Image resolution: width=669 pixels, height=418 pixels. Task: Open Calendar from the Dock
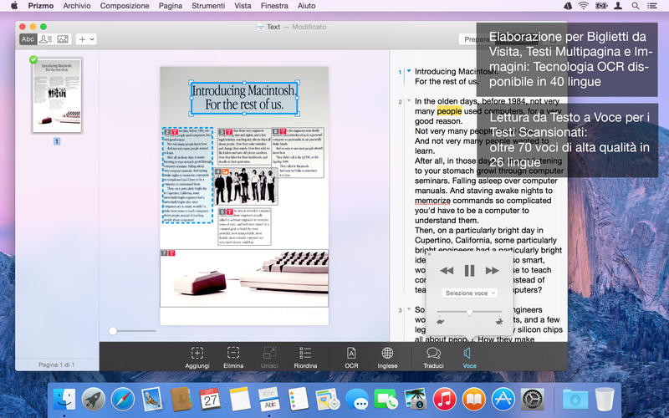pos(211,400)
